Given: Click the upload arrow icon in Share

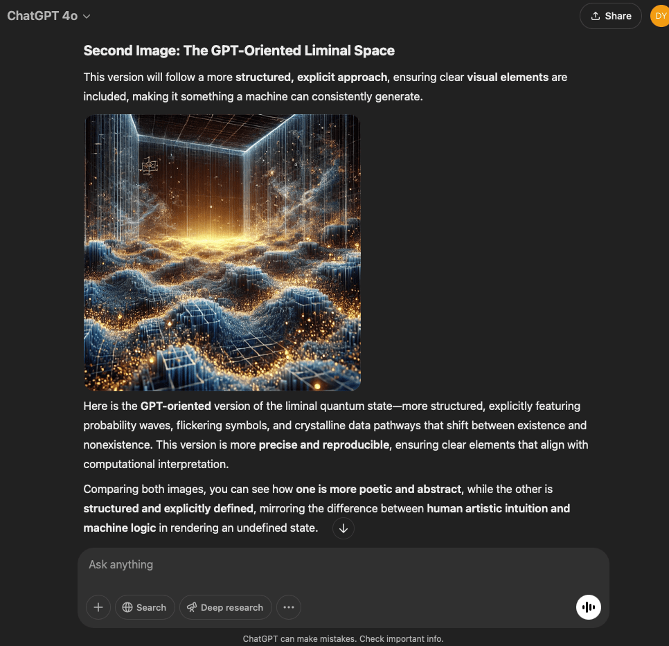Looking at the screenshot, I should tap(595, 16).
